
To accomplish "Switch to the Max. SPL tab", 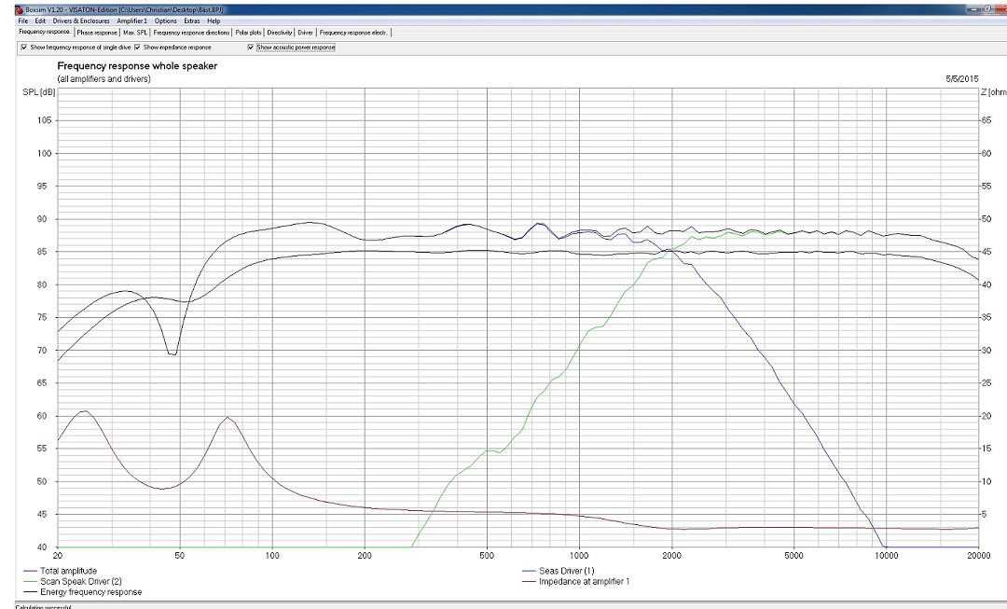I will 135,33.
